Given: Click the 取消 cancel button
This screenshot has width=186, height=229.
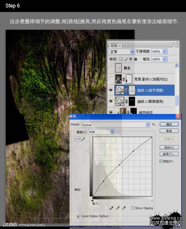Looking at the screenshot, I should (x=169, y=131).
